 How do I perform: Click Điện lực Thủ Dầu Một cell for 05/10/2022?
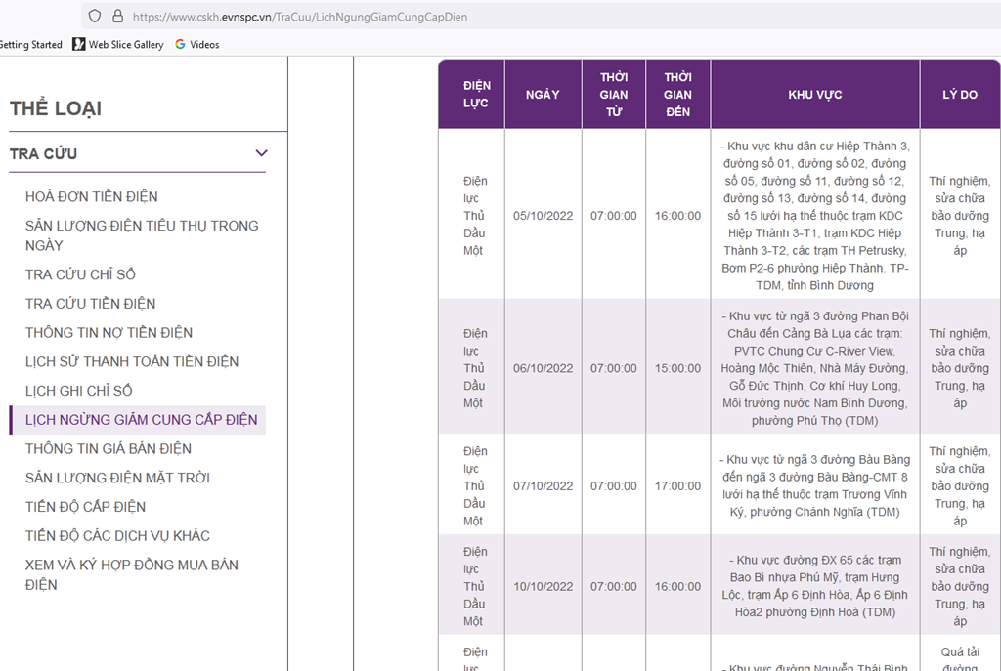click(x=474, y=216)
